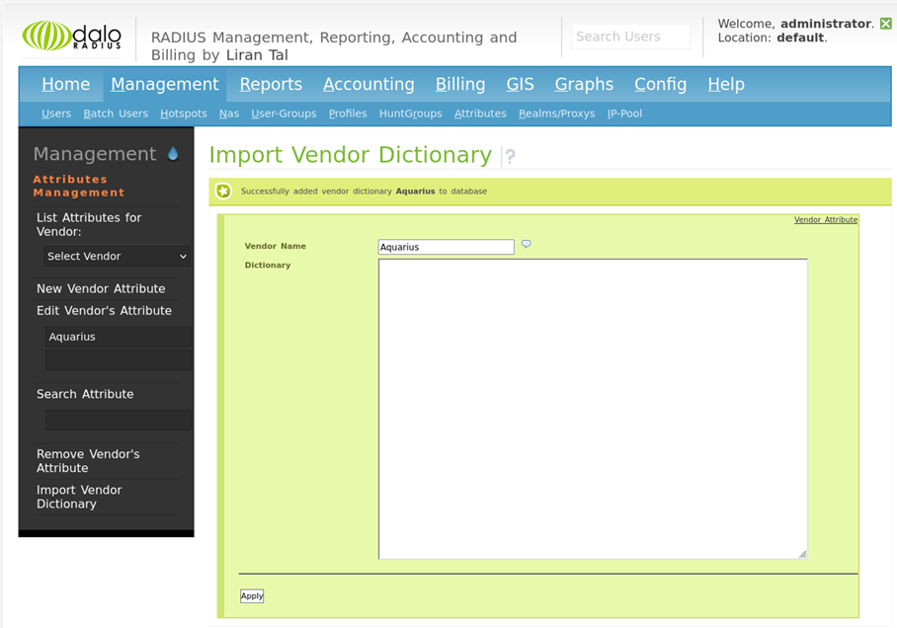897x628 pixels.
Task: Open the Help menu
Action: [x=726, y=84]
